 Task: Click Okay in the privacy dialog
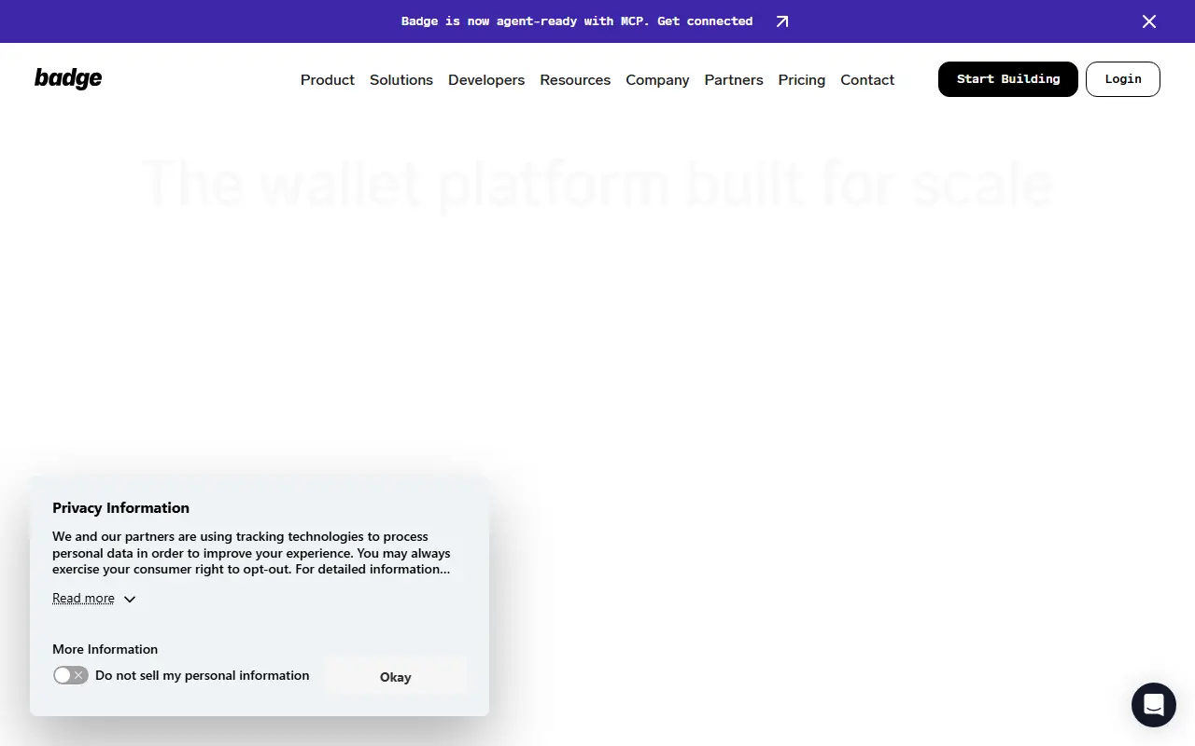pyautogui.click(x=396, y=677)
